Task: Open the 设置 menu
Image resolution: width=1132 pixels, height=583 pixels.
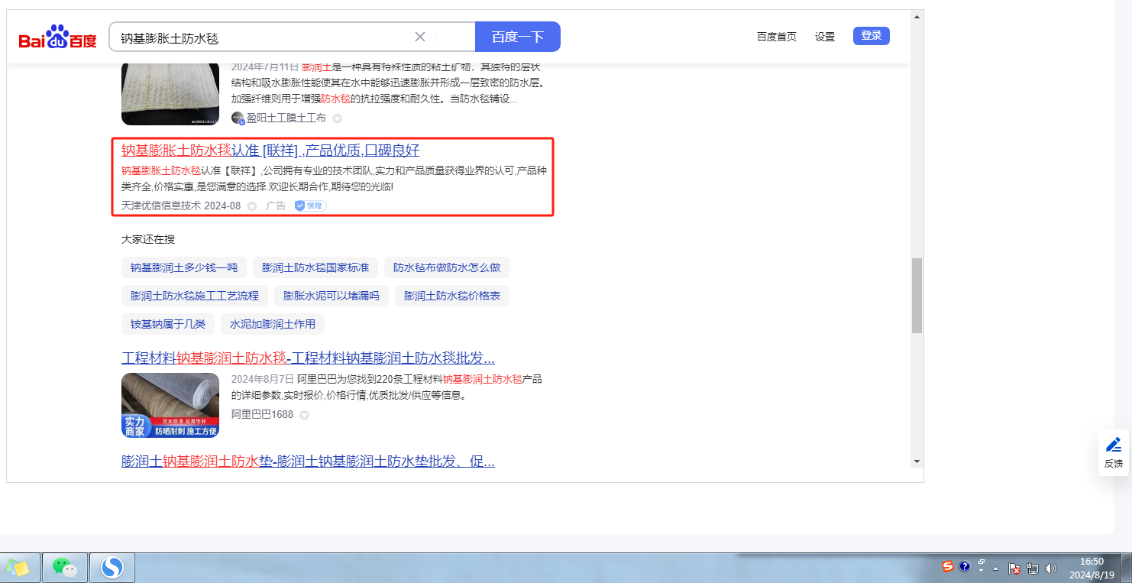Action: point(825,37)
